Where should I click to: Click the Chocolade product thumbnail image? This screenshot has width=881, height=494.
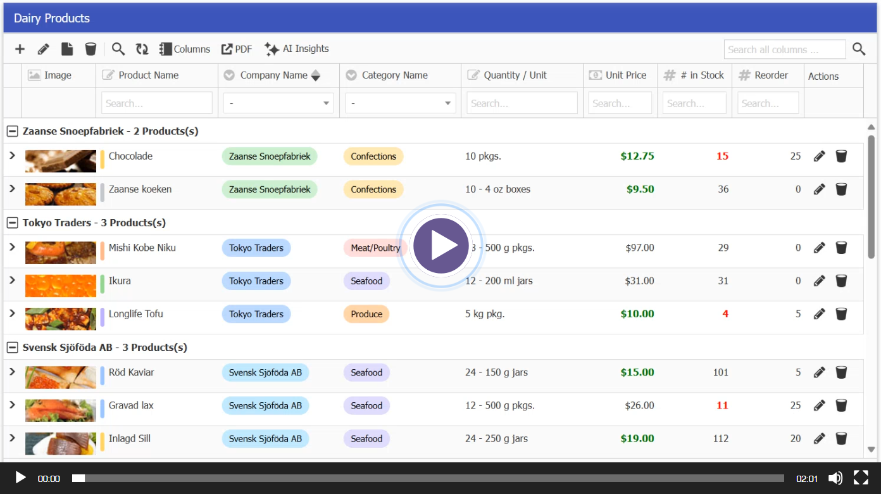61,161
